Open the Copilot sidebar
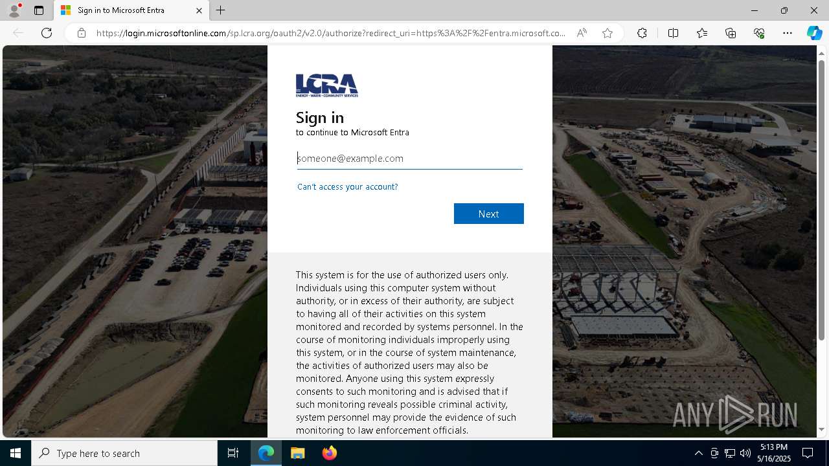Image resolution: width=829 pixels, height=466 pixels. click(814, 33)
